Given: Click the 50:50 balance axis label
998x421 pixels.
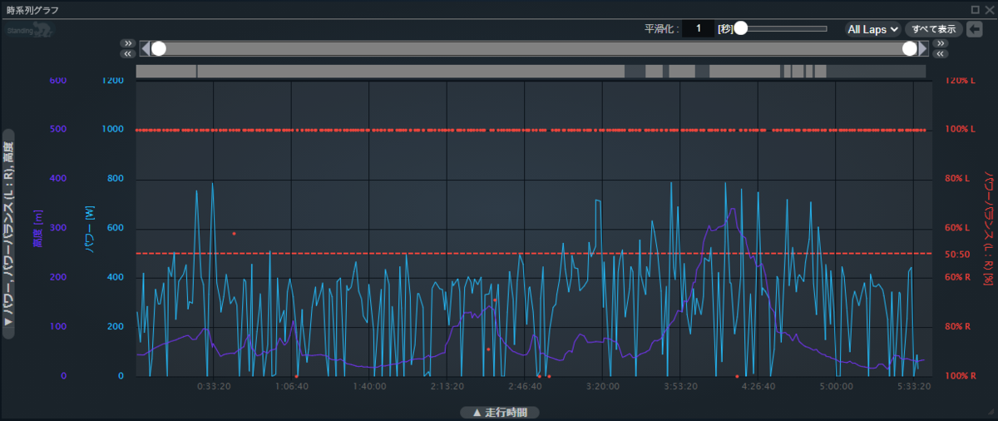Looking at the screenshot, I should coord(957,255).
